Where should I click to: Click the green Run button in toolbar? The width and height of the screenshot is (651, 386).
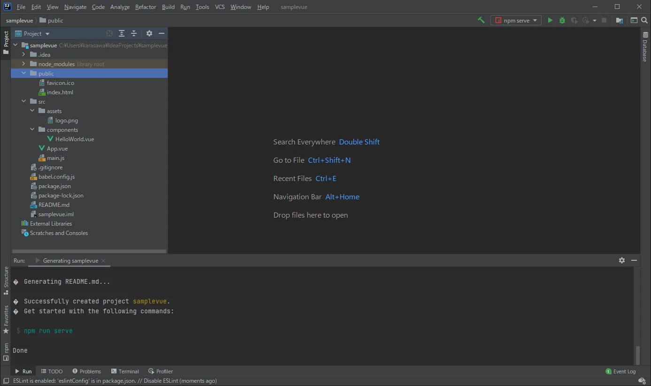(x=550, y=21)
